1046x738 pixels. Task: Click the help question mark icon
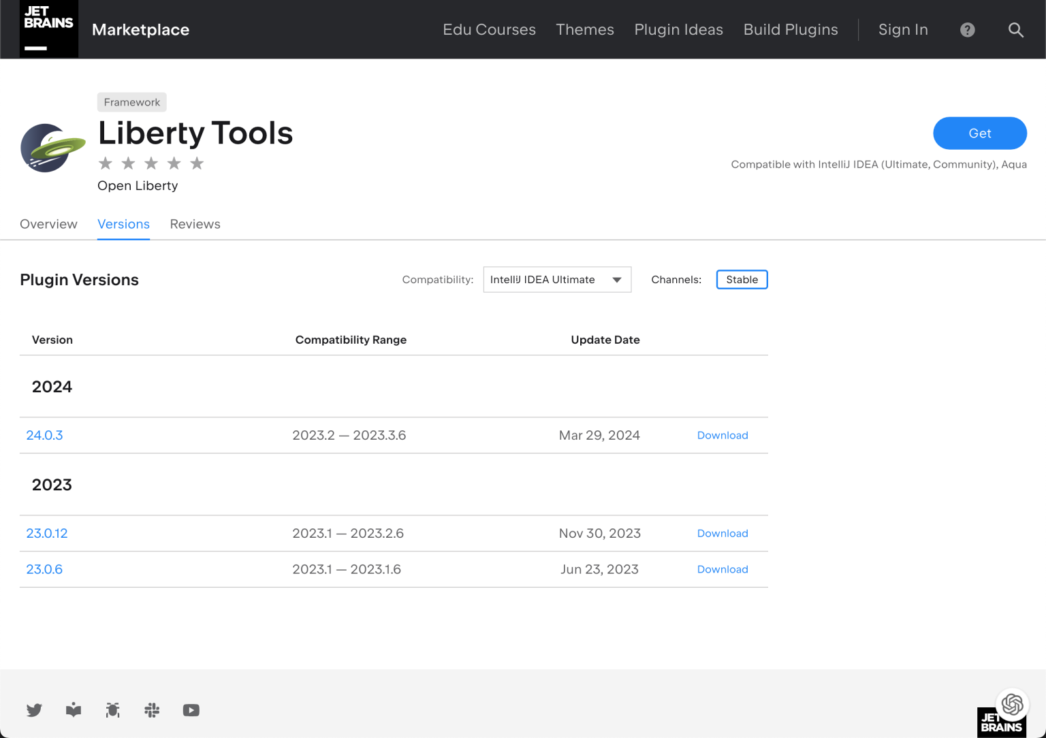pos(967,30)
